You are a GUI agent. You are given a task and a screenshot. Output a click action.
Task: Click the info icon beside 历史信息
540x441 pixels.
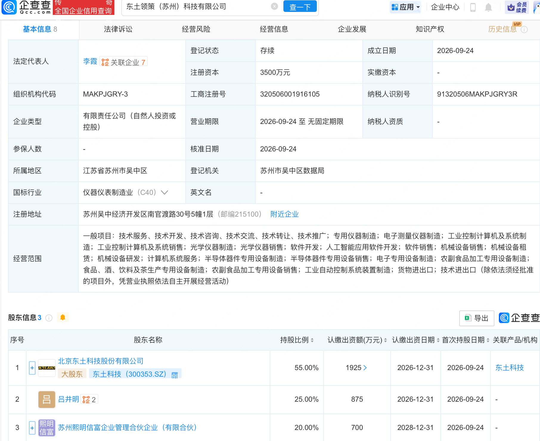click(525, 29)
